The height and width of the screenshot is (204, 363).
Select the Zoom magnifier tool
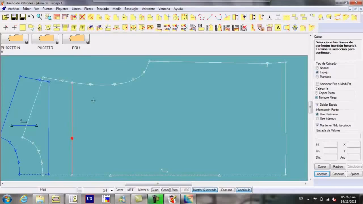pos(40,17)
